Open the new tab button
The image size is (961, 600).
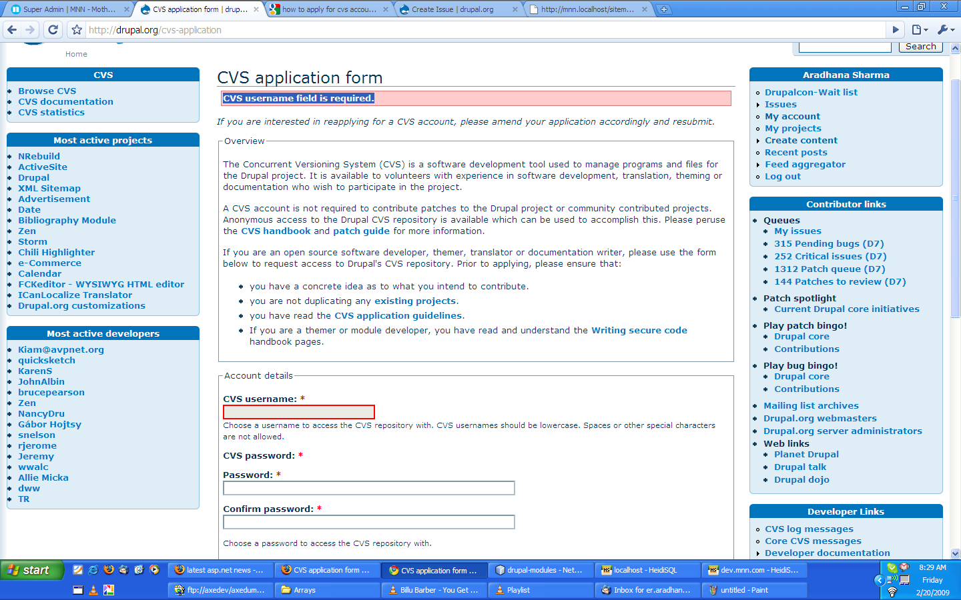663,9
